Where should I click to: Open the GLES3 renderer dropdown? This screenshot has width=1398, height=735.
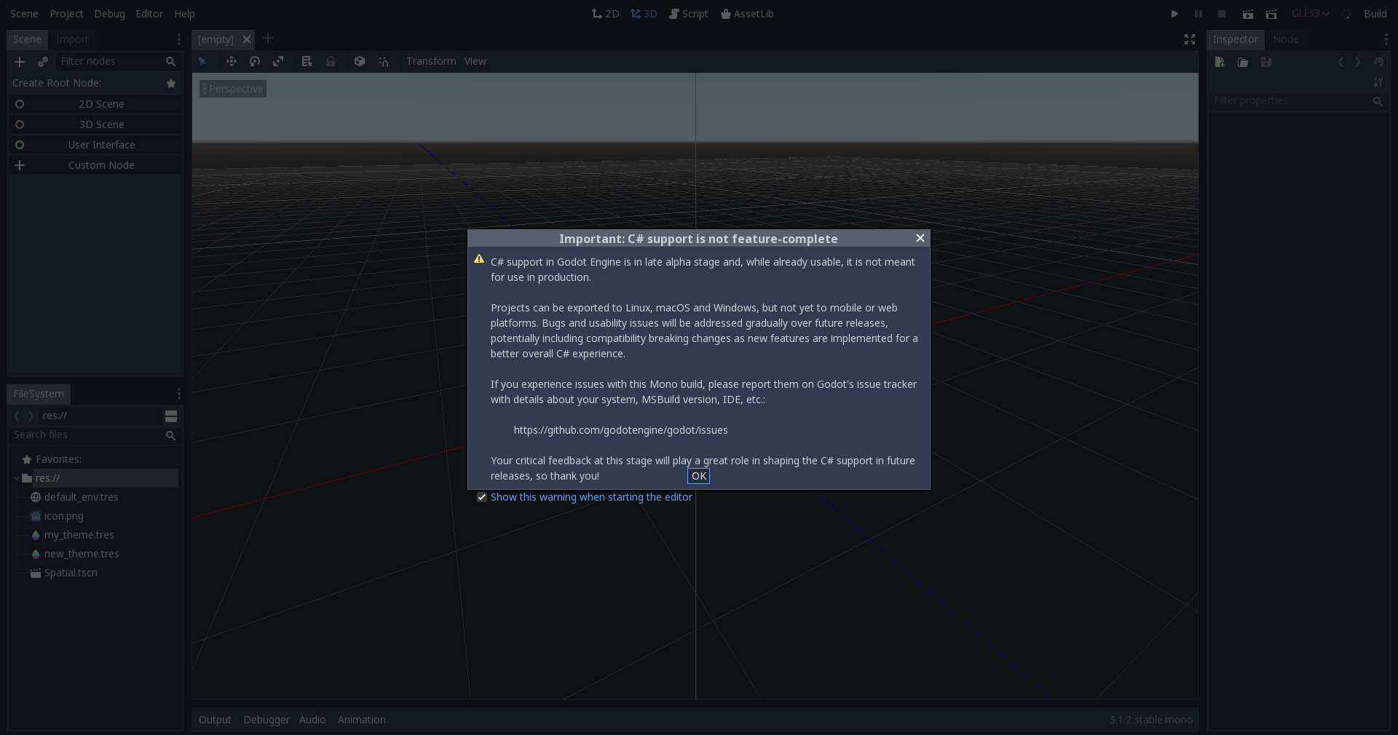[1309, 13]
